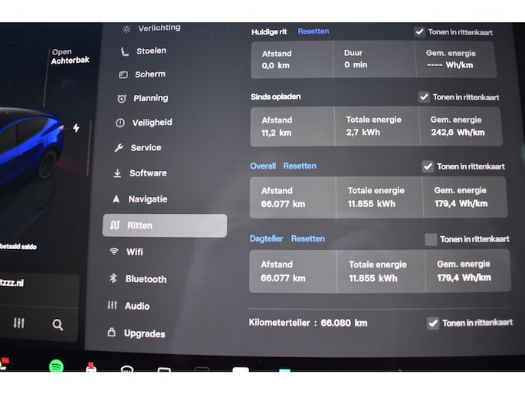Open the Wifi settings
The image size is (525, 394).
pos(134,252)
